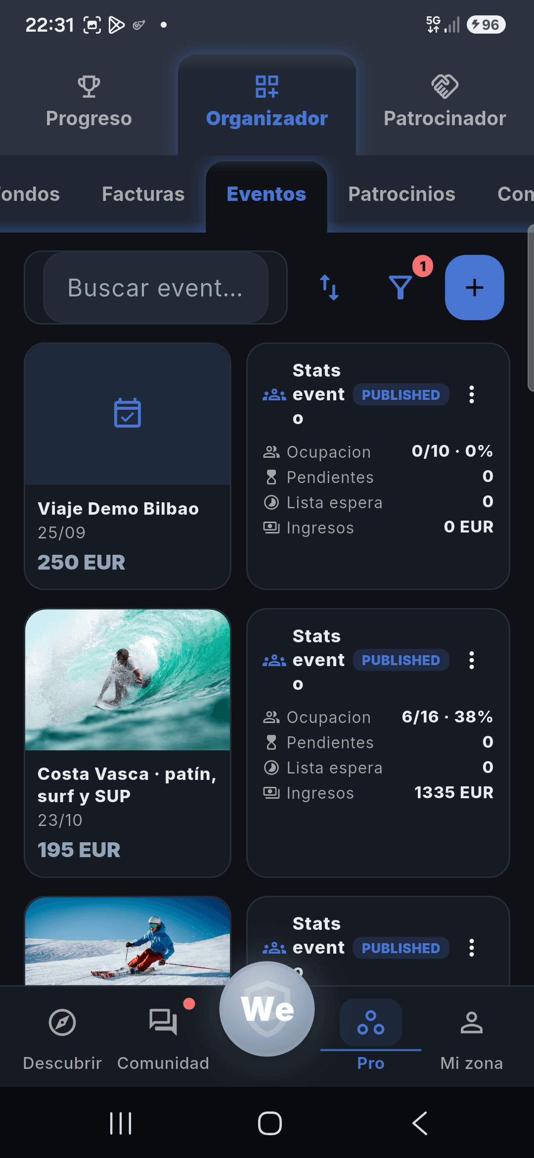
Task: Open the Descubrir compass icon
Action: 62,1022
